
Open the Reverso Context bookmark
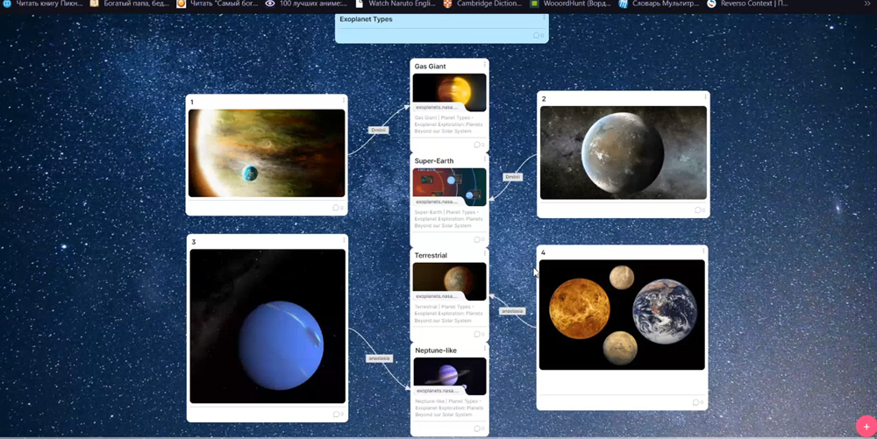tap(747, 4)
